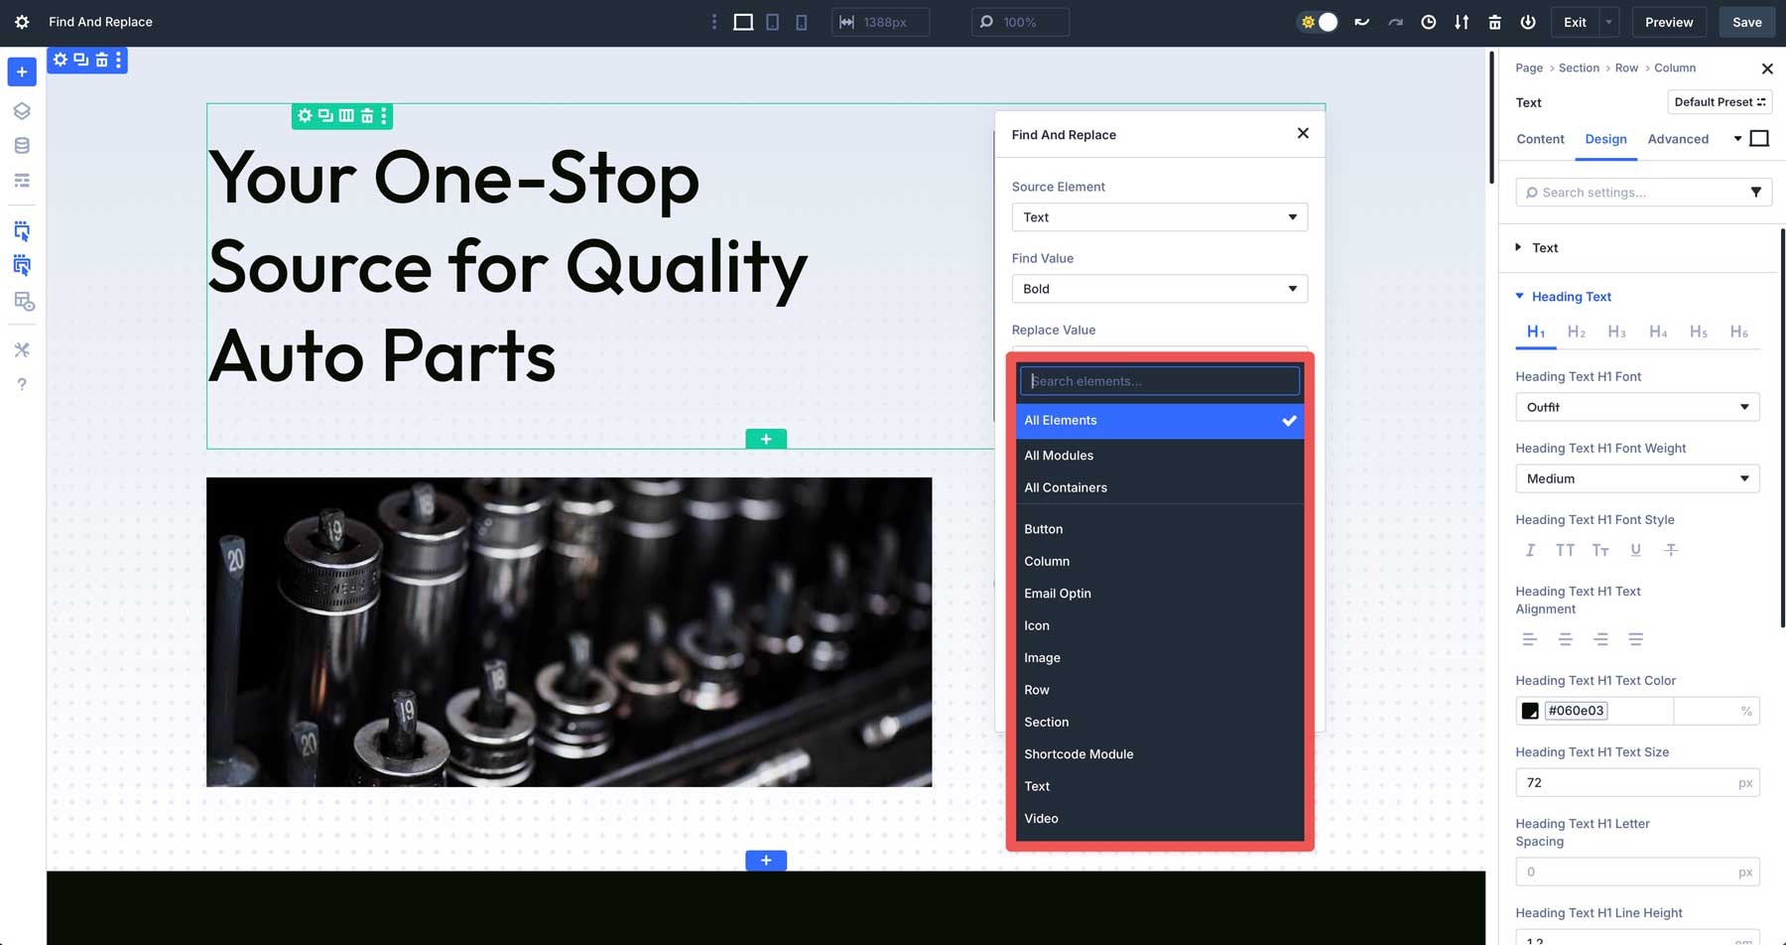Screen dimensions: 1786x945
Task: Select the H3 heading level
Action: tap(1616, 332)
